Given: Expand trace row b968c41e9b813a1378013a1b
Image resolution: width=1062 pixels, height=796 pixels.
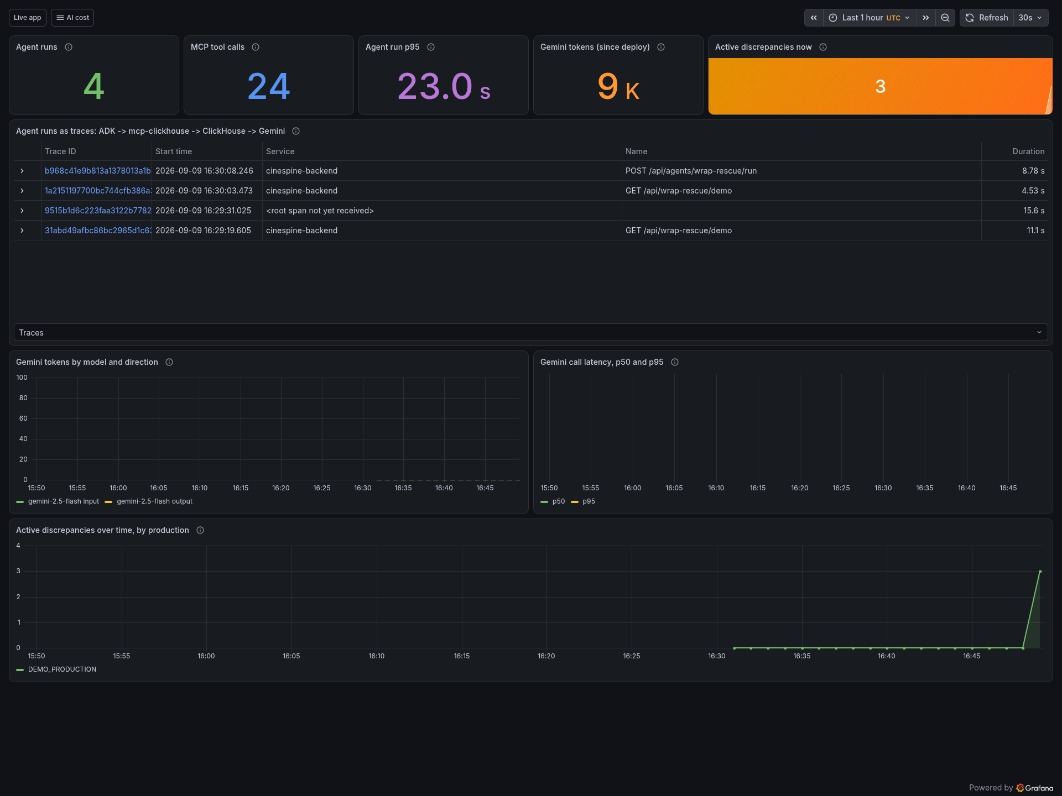Looking at the screenshot, I should 22,171.
